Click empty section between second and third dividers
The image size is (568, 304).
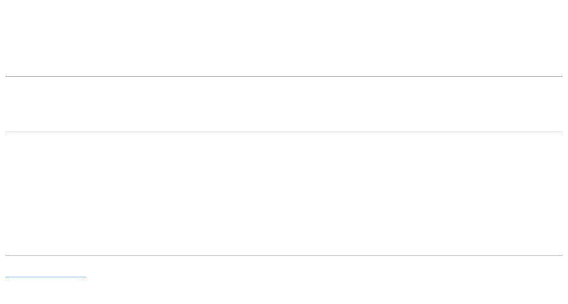tap(284, 193)
